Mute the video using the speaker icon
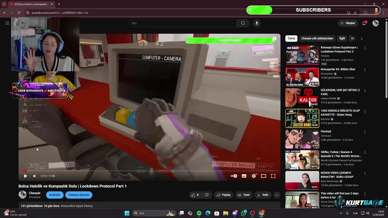Viewport: 388px width, 218px height. pyautogui.click(x=35, y=176)
